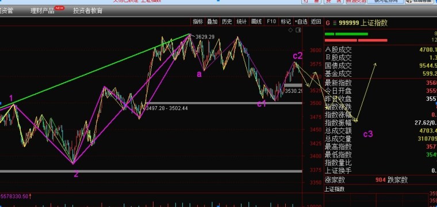The height and width of the screenshot is (207, 437).
Task: Click the c3 wave label on chart
Action: [368, 134]
